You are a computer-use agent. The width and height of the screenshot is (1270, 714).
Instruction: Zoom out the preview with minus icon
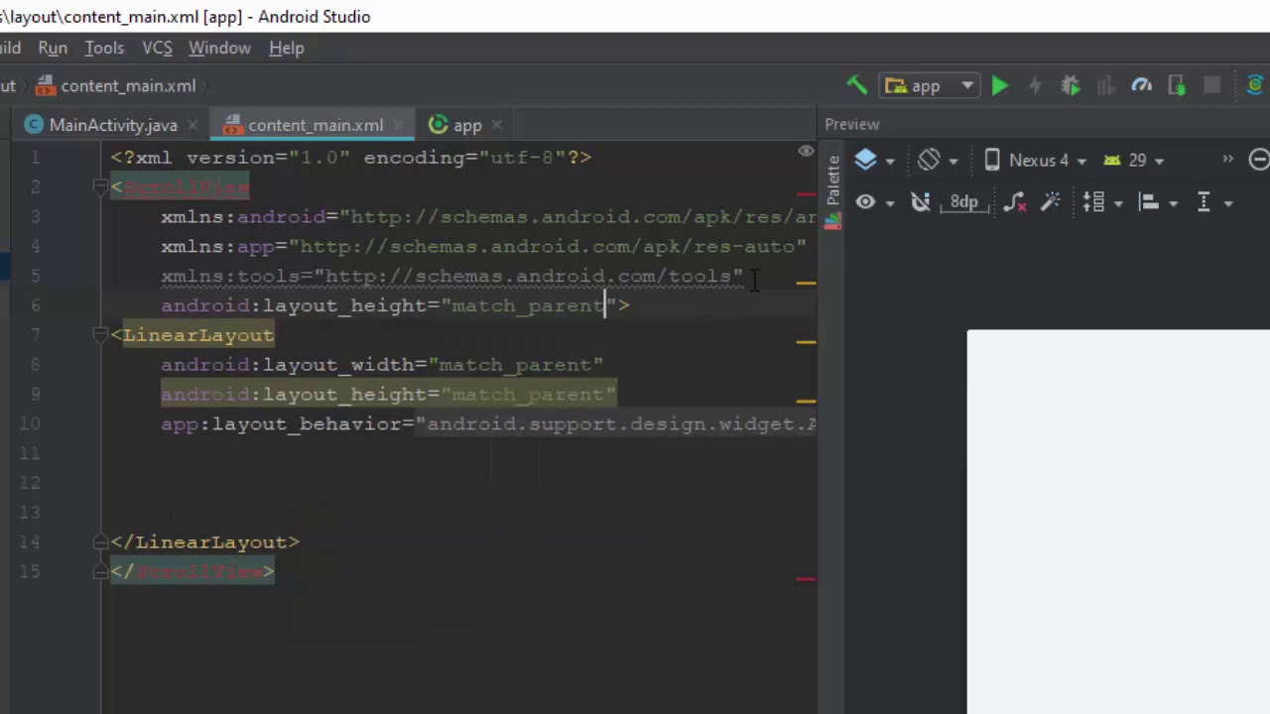(x=1259, y=160)
